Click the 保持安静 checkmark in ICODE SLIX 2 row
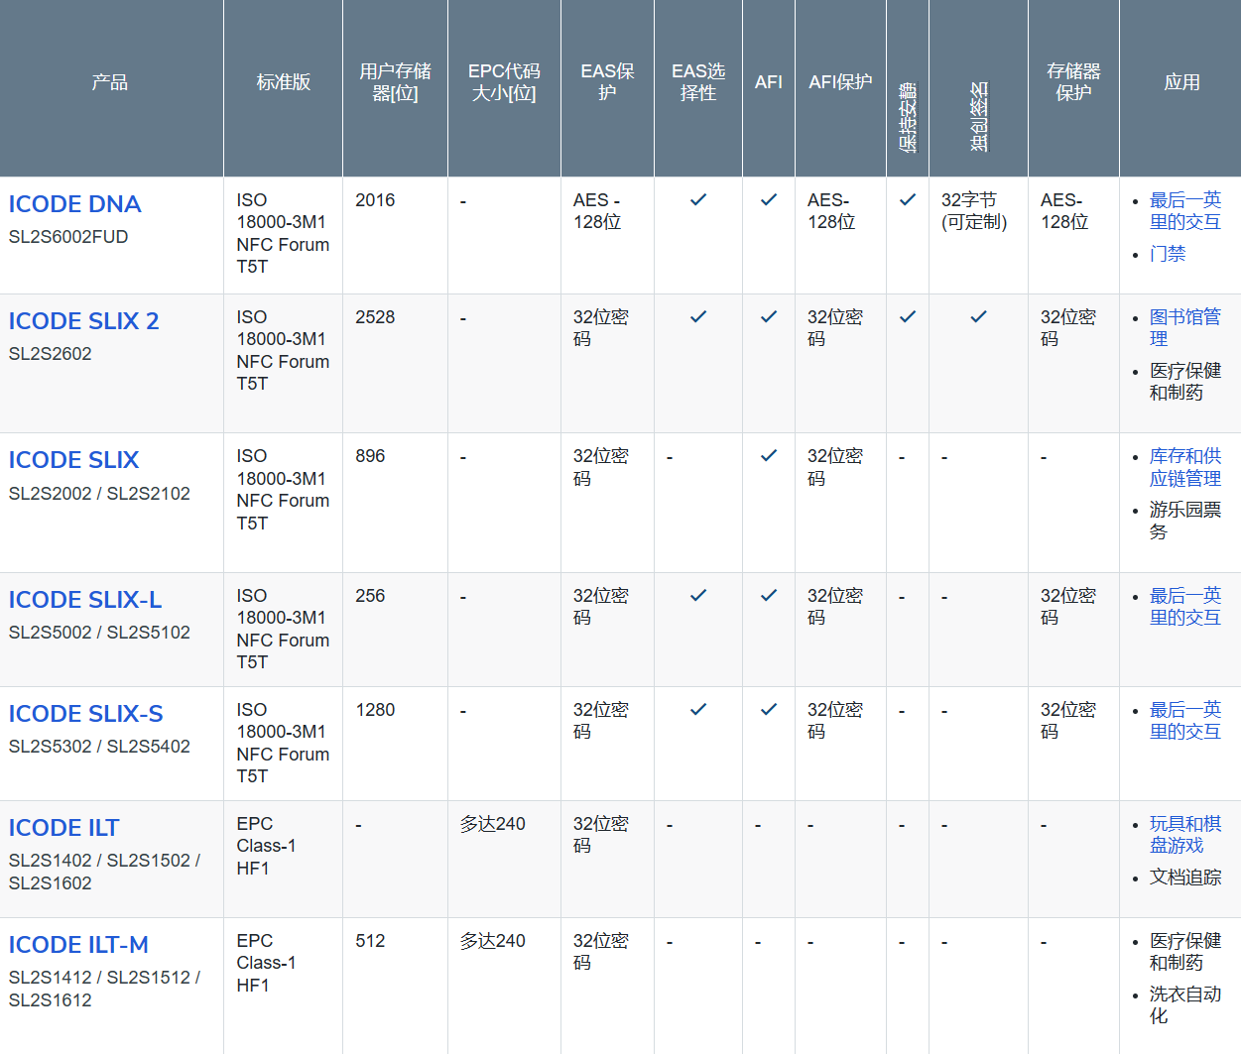 (x=908, y=316)
